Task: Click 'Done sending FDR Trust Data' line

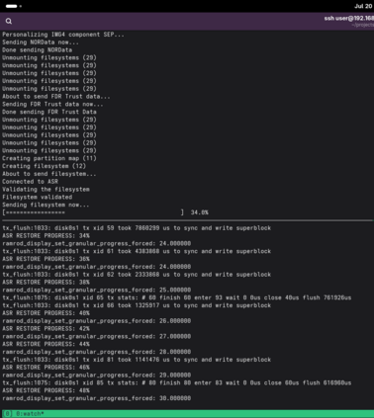Action: (49, 112)
